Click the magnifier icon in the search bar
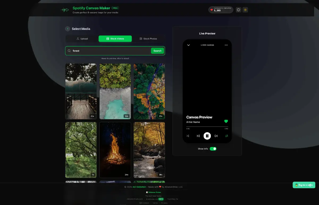 click(69, 51)
